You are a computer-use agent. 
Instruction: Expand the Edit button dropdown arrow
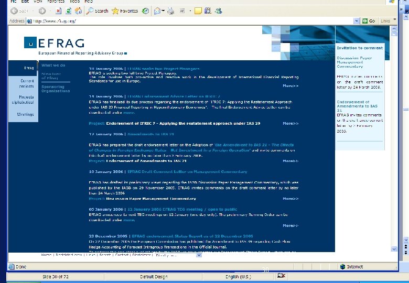190,11
